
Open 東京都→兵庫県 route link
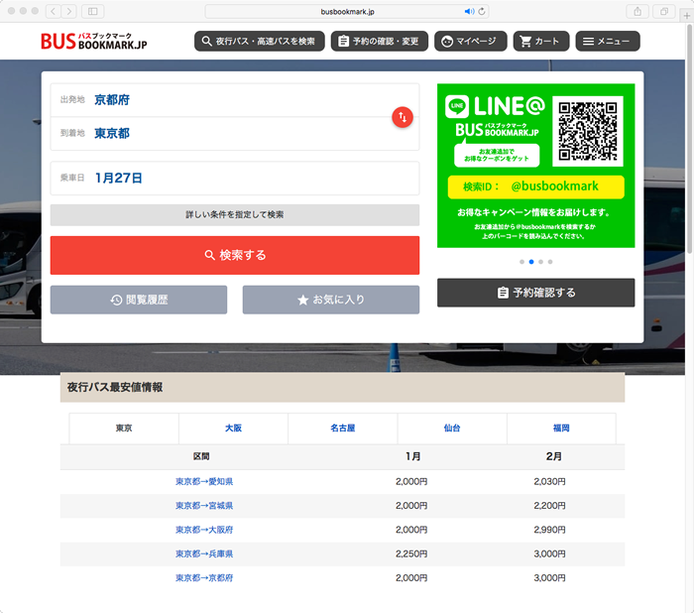[204, 553]
